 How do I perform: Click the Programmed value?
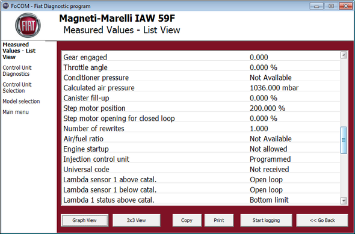coord(270,159)
